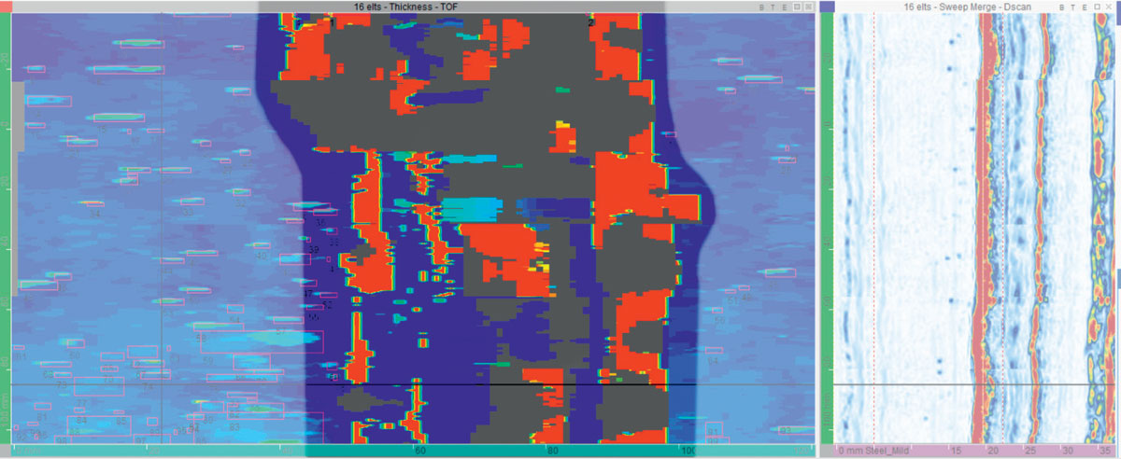This screenshot has height=459, width=1121.
Task: Click the 60 mark on teal scan axis
Action: 420,451
